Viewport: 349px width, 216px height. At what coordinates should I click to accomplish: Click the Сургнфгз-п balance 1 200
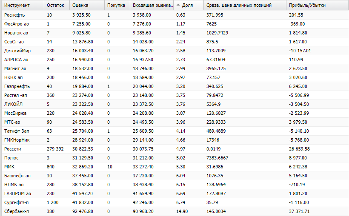[x=52, y=202]
